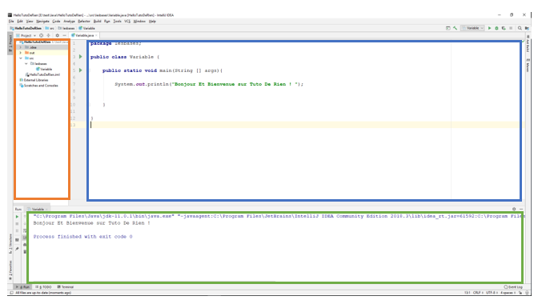The height and width of the screenshot is (304, 554).
Task: Open the Navigate menu
Action: [x=42, y=22]
